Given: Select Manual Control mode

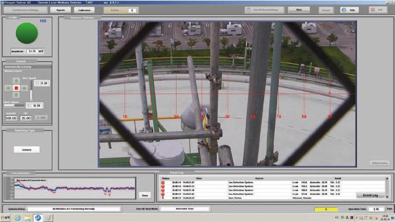Looking at the screenshot, I should tap(13, 71).
